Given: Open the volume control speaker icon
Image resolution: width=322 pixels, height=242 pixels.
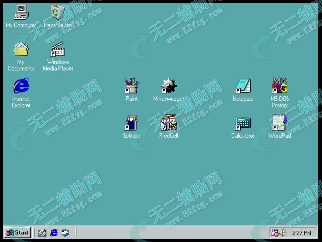Looking at the screenshot, I should click(283, 233).
